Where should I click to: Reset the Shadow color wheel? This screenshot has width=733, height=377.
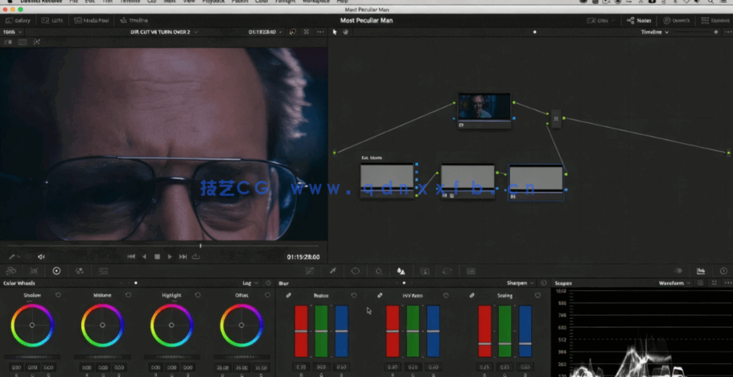click(x=58, y=295)
